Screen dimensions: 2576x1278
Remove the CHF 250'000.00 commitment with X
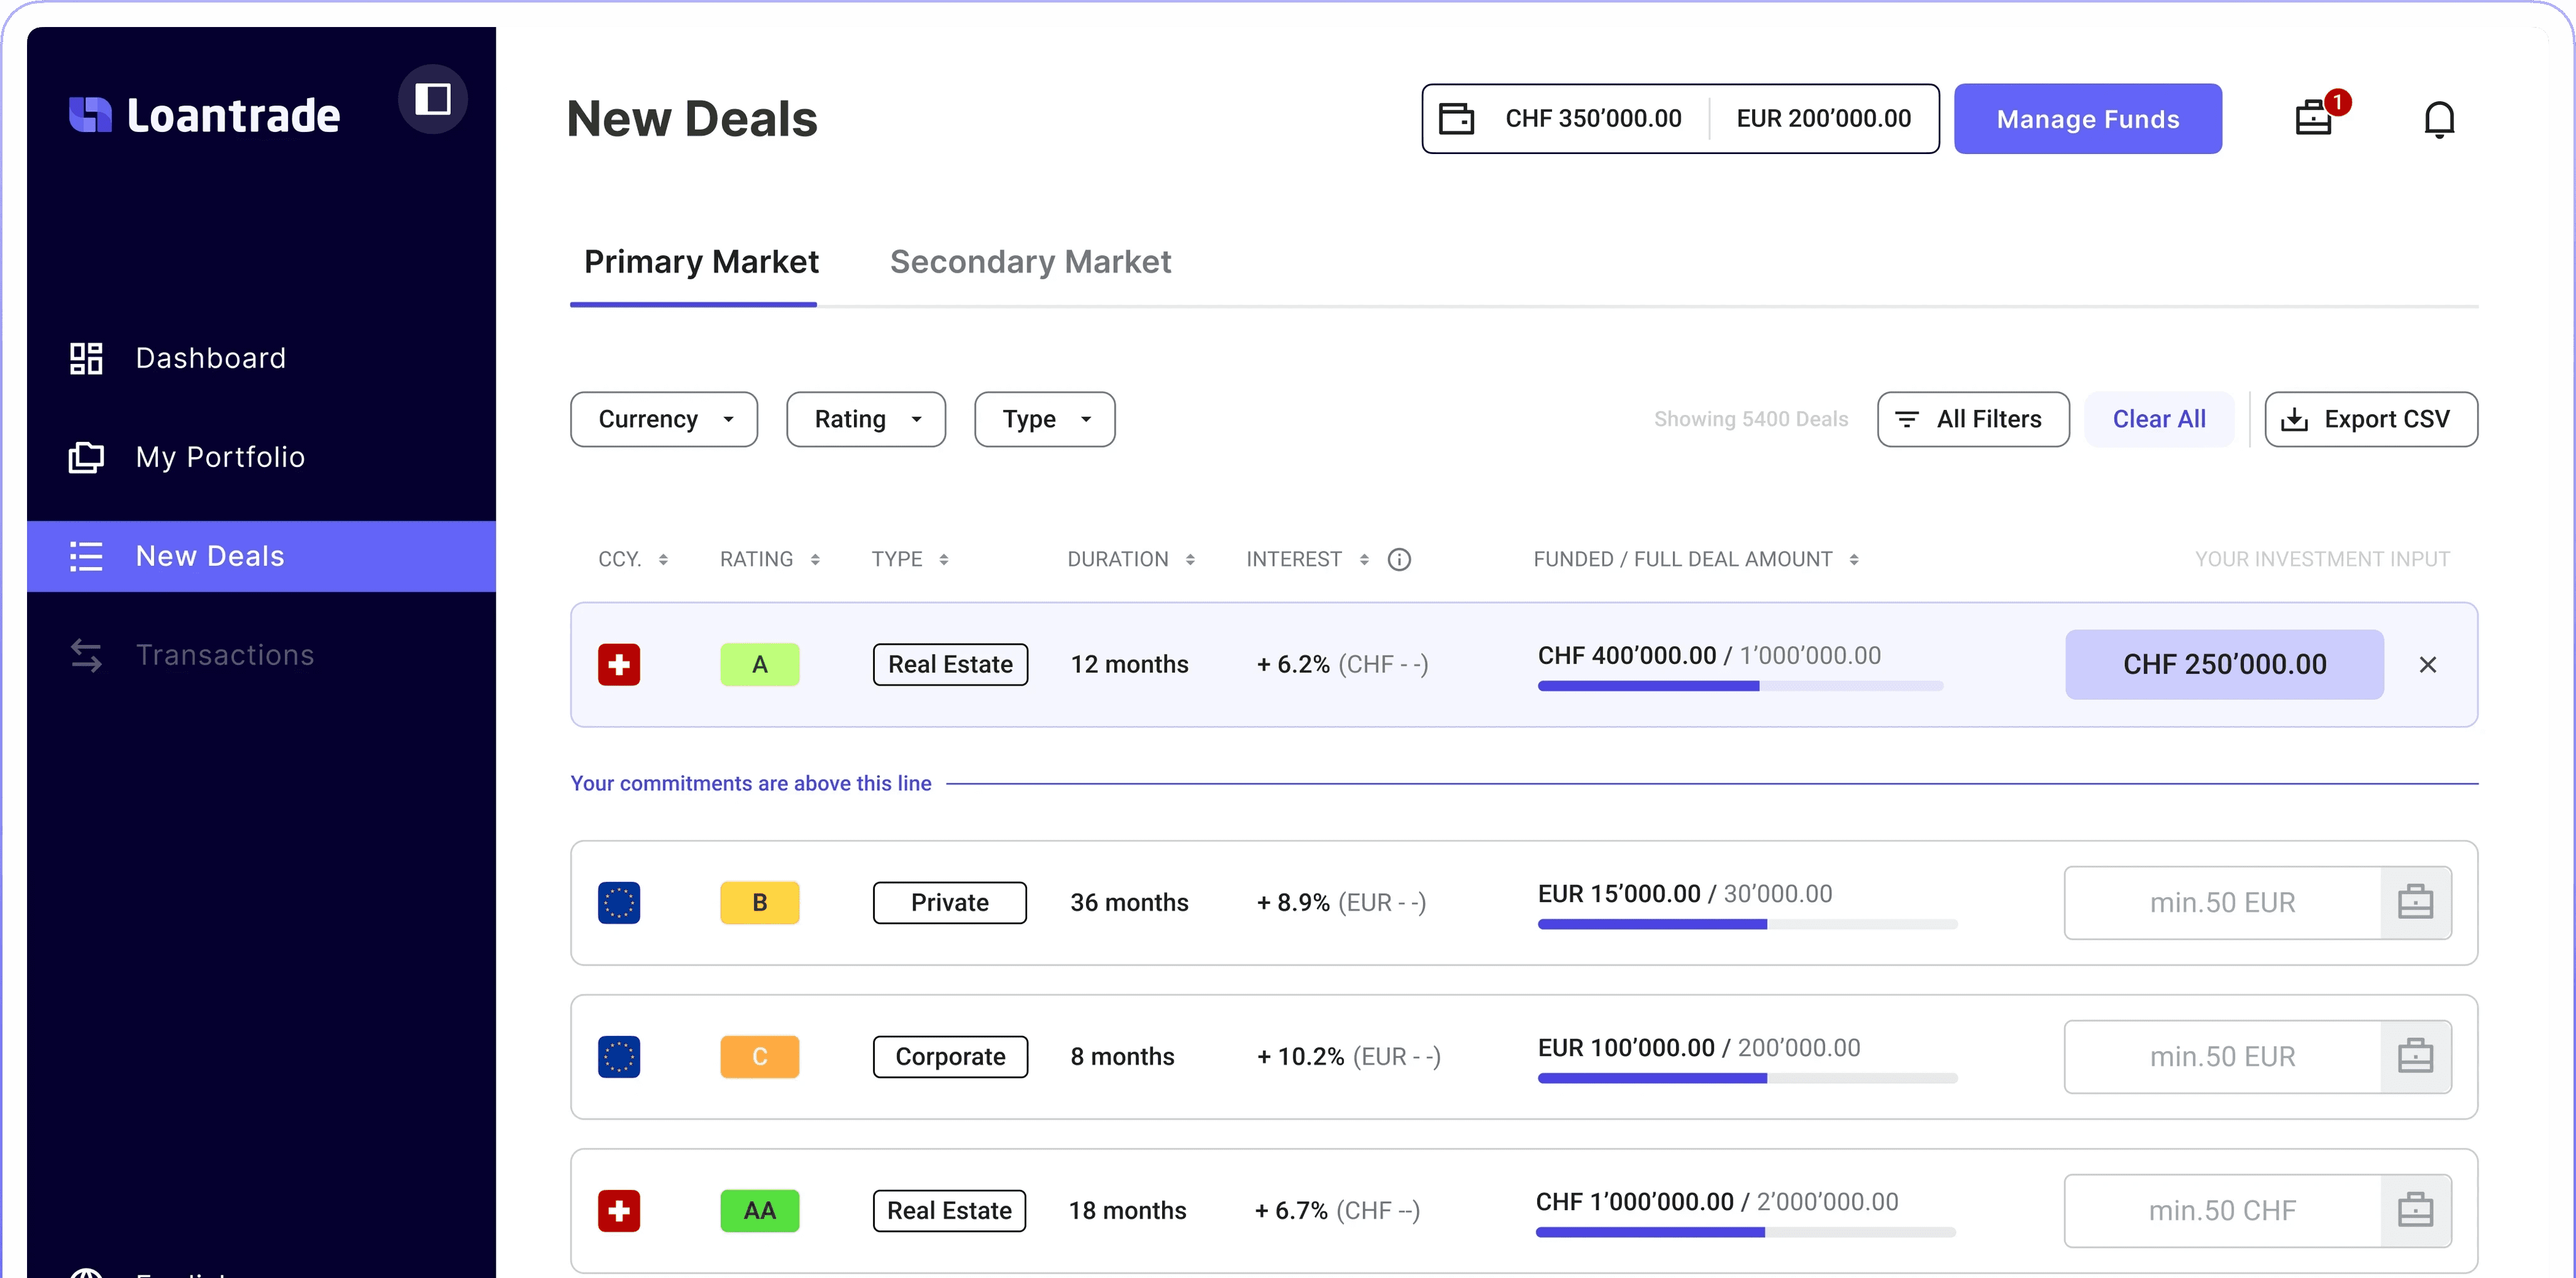pos(2427,664)
